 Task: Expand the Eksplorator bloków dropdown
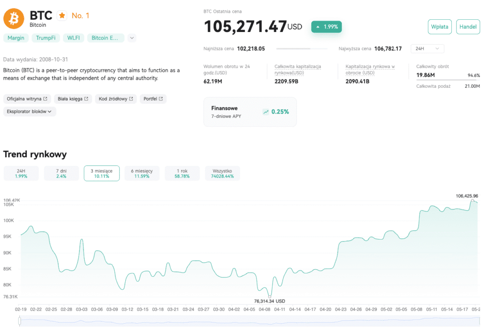[30, 112]
